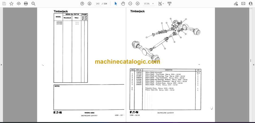
Task: Share a link to the file
Action: point(236,4)
